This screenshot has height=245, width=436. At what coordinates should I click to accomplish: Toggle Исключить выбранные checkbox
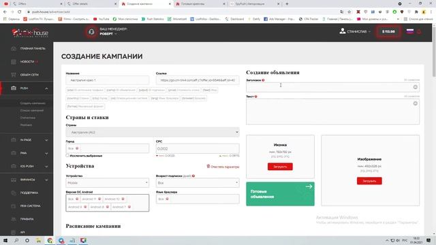pyautogui.click(x=67, y=156)
